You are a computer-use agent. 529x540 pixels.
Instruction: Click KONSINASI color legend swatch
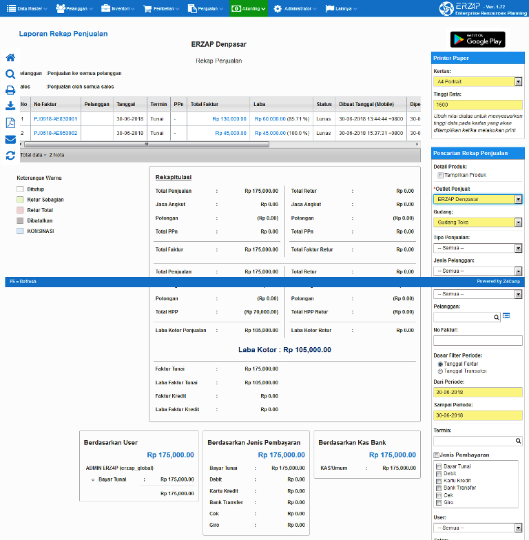[x=20, y=231]
